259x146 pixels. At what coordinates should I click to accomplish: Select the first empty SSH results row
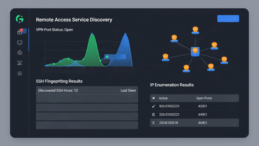[x=87, y=99]
